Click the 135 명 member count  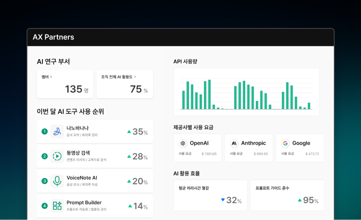pos(76,89)
